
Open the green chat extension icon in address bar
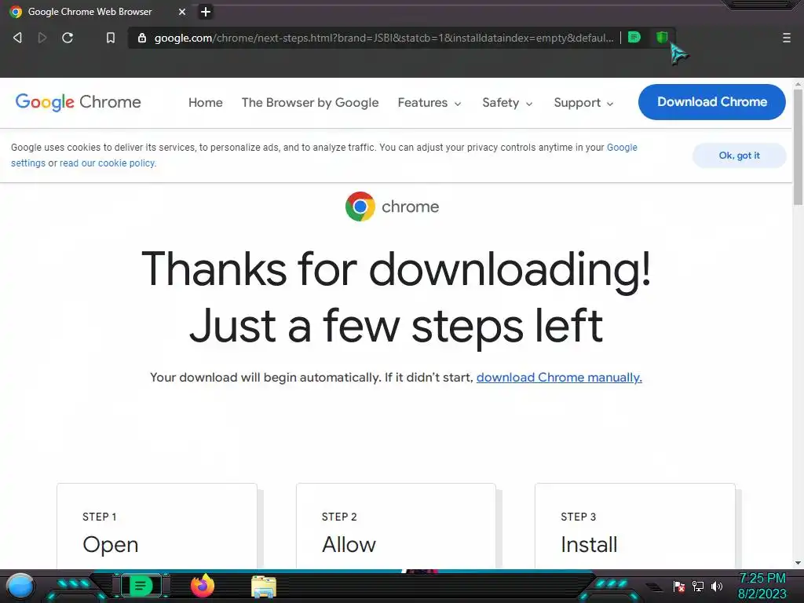pyautogui.click(x=634, y=38)
